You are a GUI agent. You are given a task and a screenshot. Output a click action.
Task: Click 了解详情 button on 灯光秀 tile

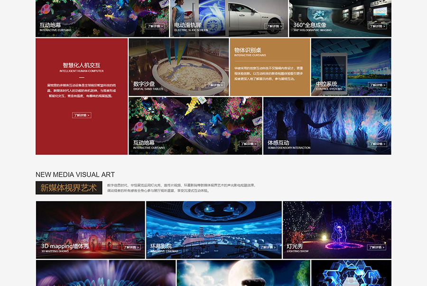point(377,247)
